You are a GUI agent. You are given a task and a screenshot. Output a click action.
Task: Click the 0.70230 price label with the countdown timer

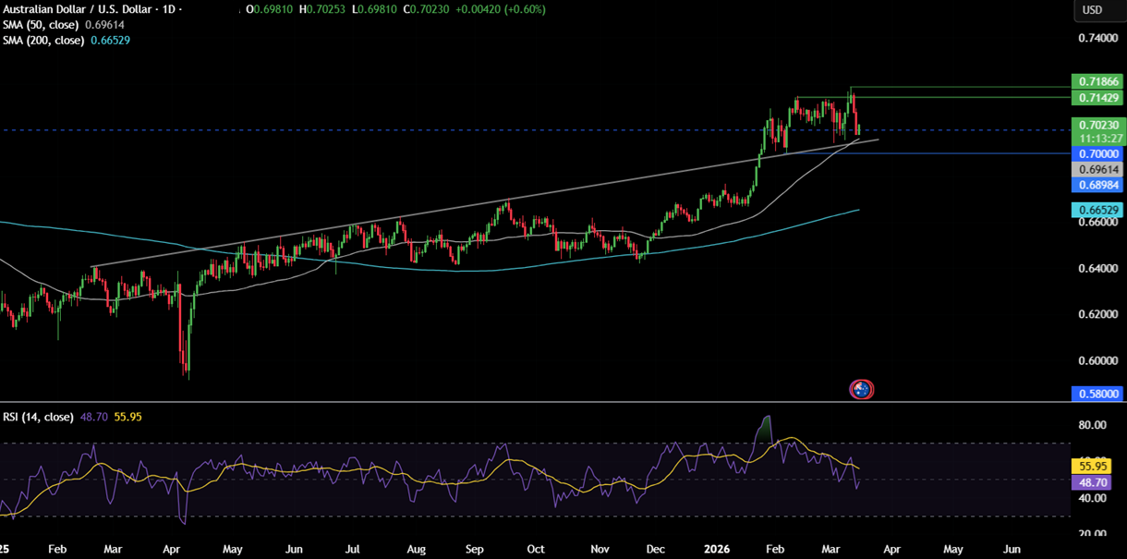point(1097,131)
